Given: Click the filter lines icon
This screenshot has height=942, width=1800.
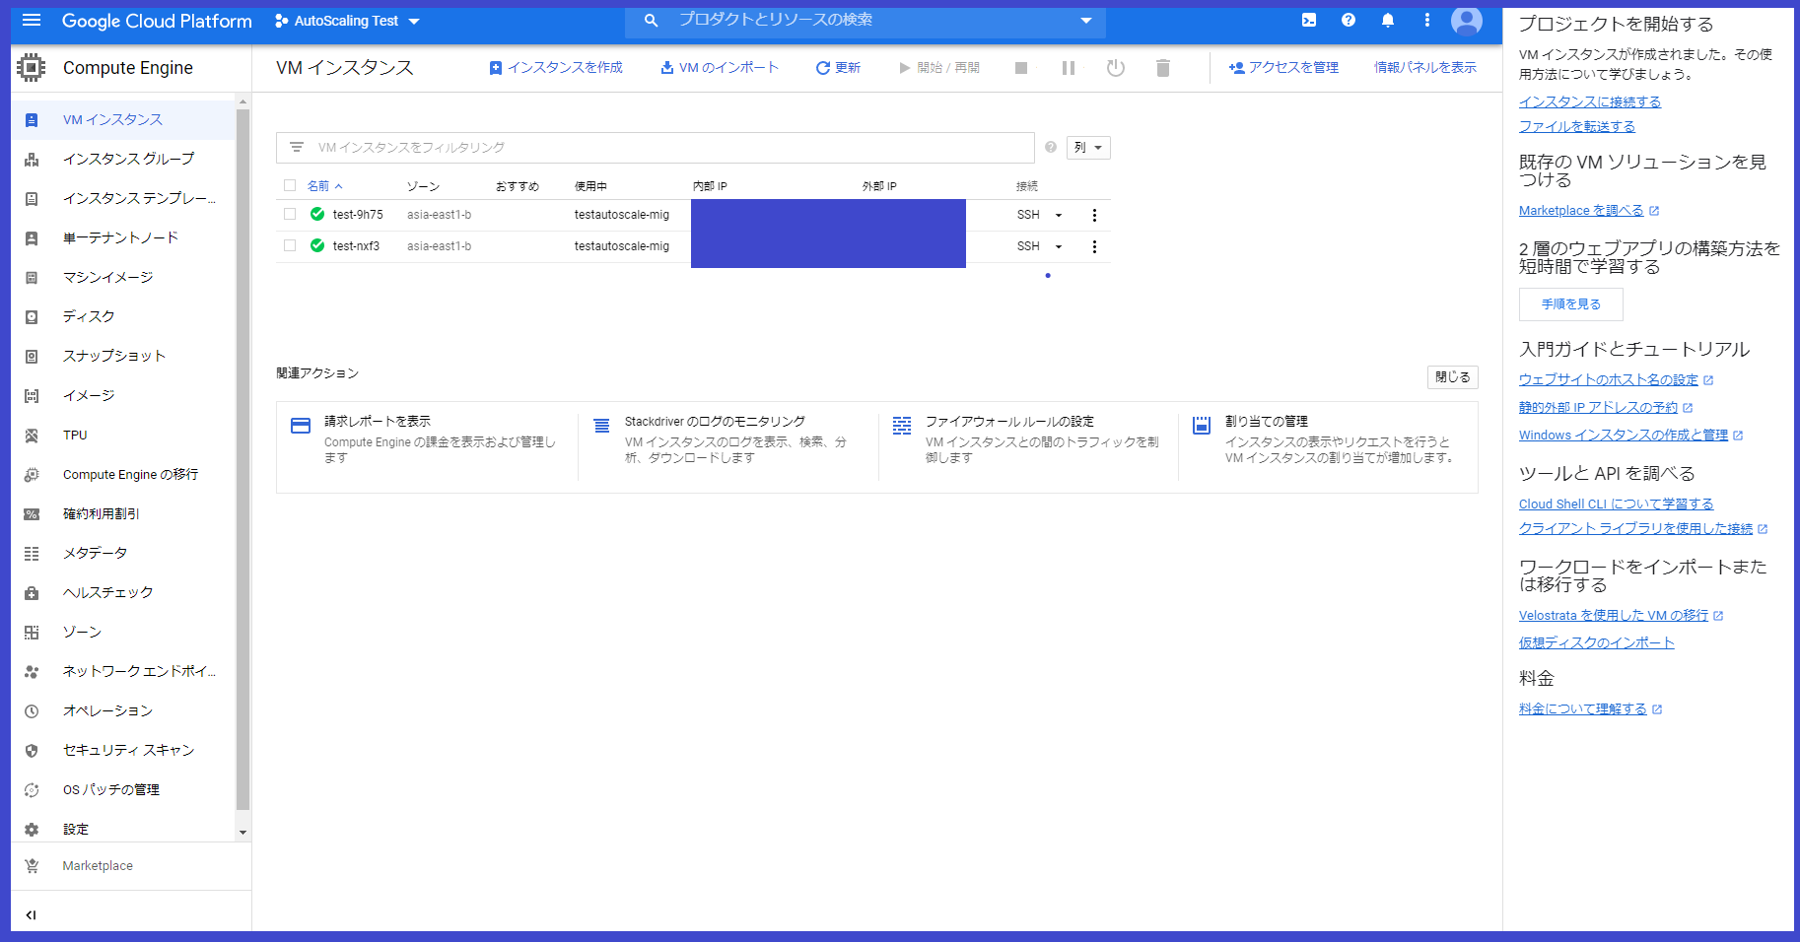Looking at the screenshot, I should click(297, 148).
